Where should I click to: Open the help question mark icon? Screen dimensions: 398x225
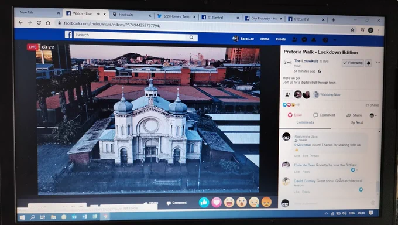(325, 40)
